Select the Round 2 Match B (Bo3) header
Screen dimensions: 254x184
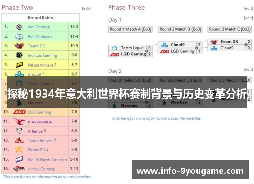(x=180, y=29)
